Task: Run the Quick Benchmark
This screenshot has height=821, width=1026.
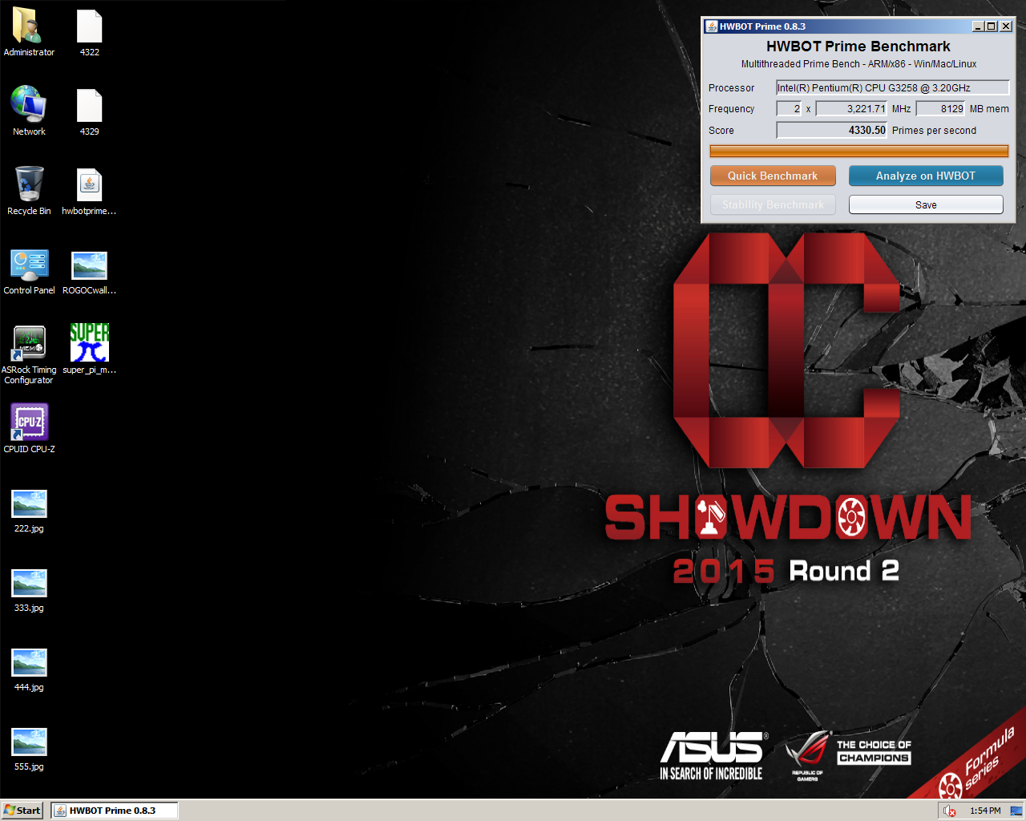Action: (x=773, y=176)
